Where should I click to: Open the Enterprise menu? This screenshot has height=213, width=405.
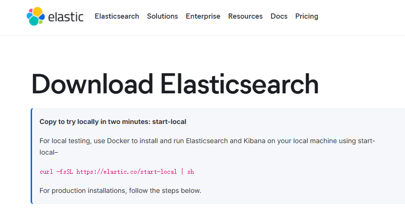(203, 16)
